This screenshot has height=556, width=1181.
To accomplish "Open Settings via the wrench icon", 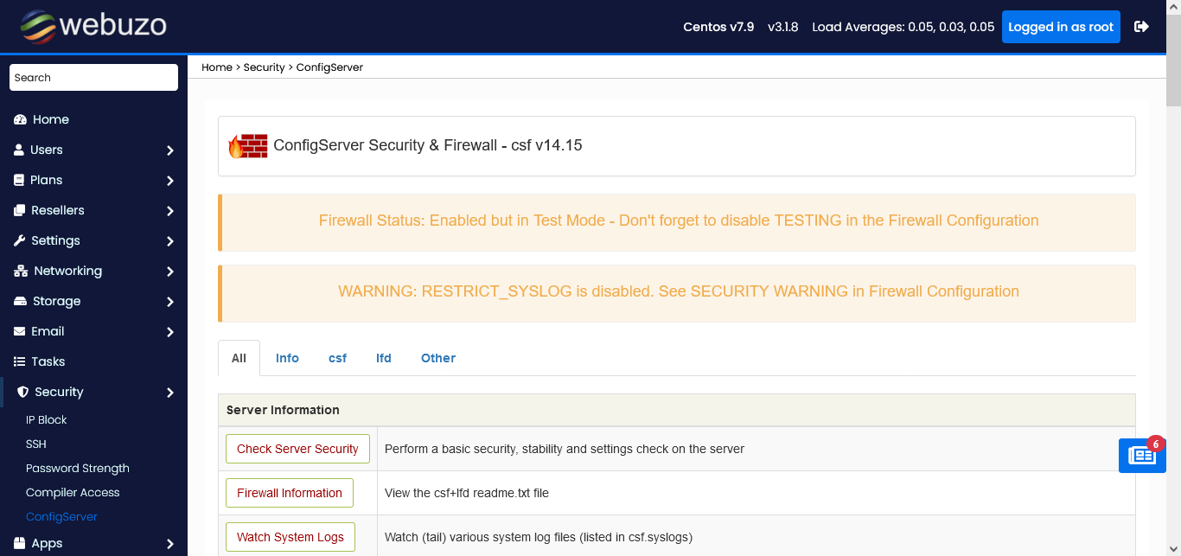I will click(19, 240).
